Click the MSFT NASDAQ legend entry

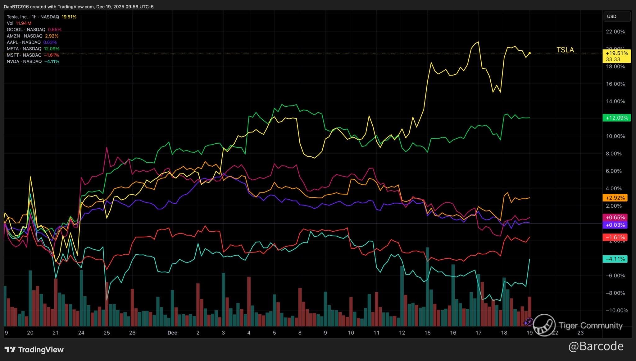point(24,55)
